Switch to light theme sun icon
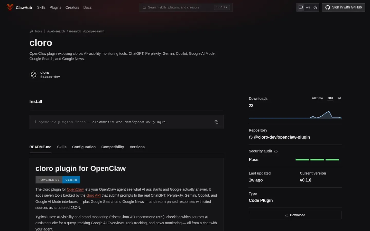The width and height of the screenshot is (370, 231). [x=308, y=7]
